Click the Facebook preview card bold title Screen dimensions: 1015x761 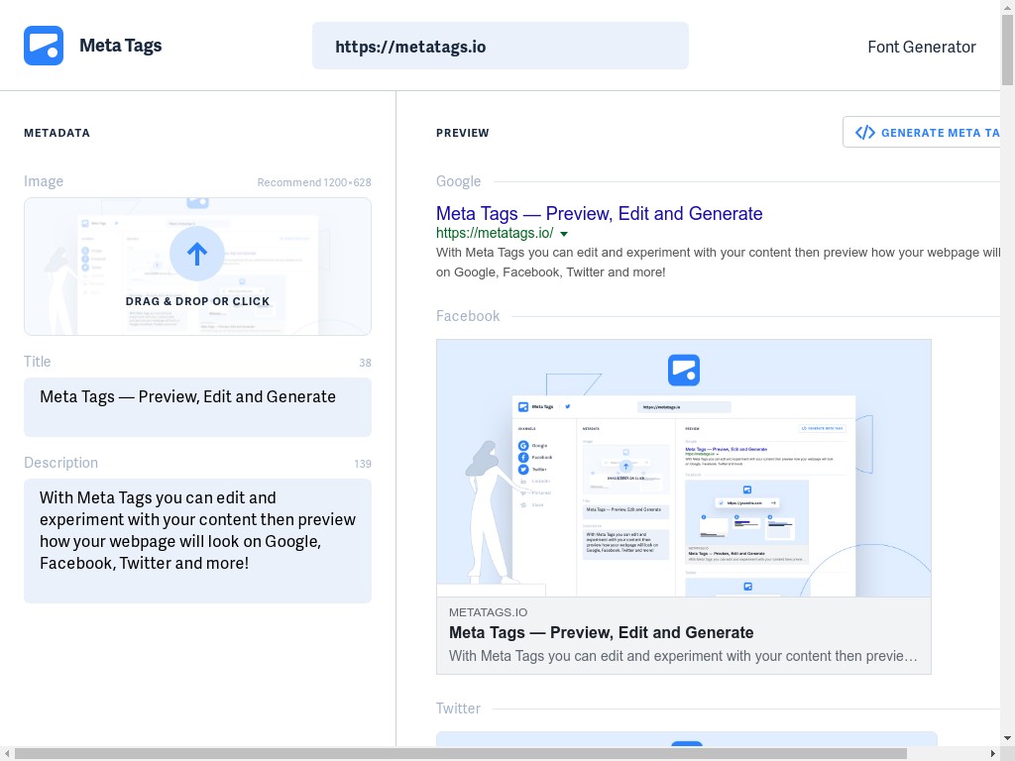coord(601,632)
